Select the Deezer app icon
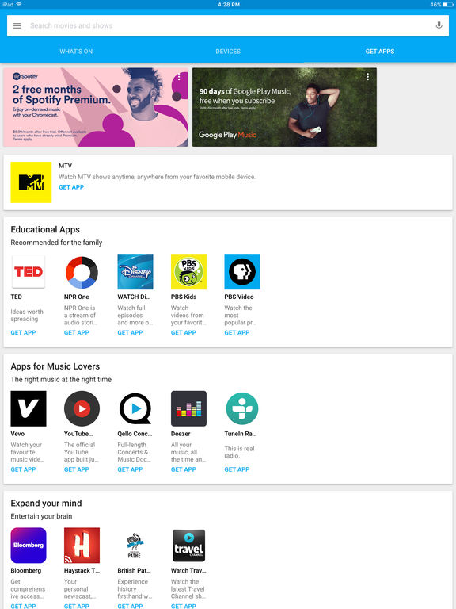Screen dimensions: 456x609 click(189, 408)
